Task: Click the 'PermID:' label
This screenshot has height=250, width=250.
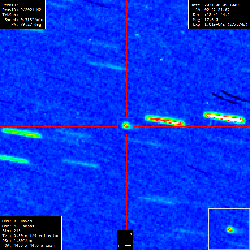Action: click(x=10, y=5)
